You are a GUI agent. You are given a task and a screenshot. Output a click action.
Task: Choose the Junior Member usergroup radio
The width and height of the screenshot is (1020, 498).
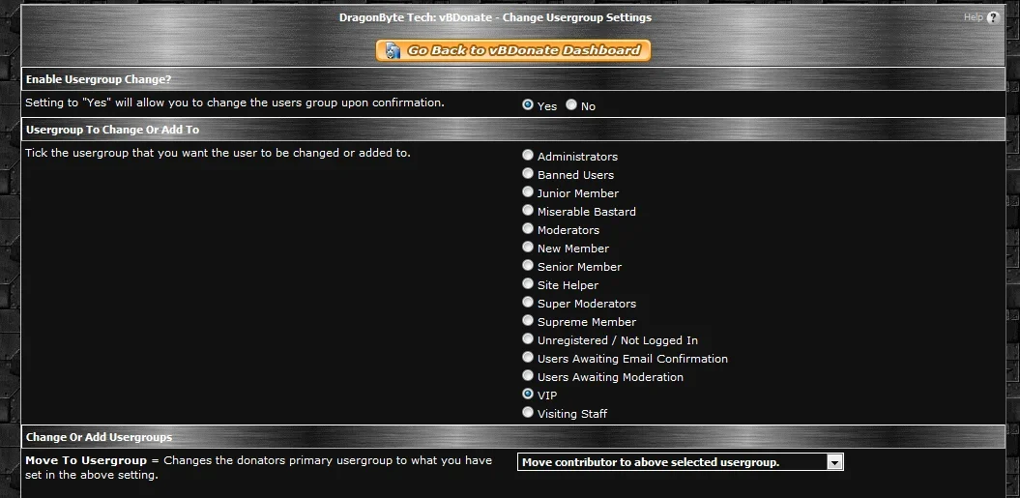pyautogui.click(x=528, y=191)
